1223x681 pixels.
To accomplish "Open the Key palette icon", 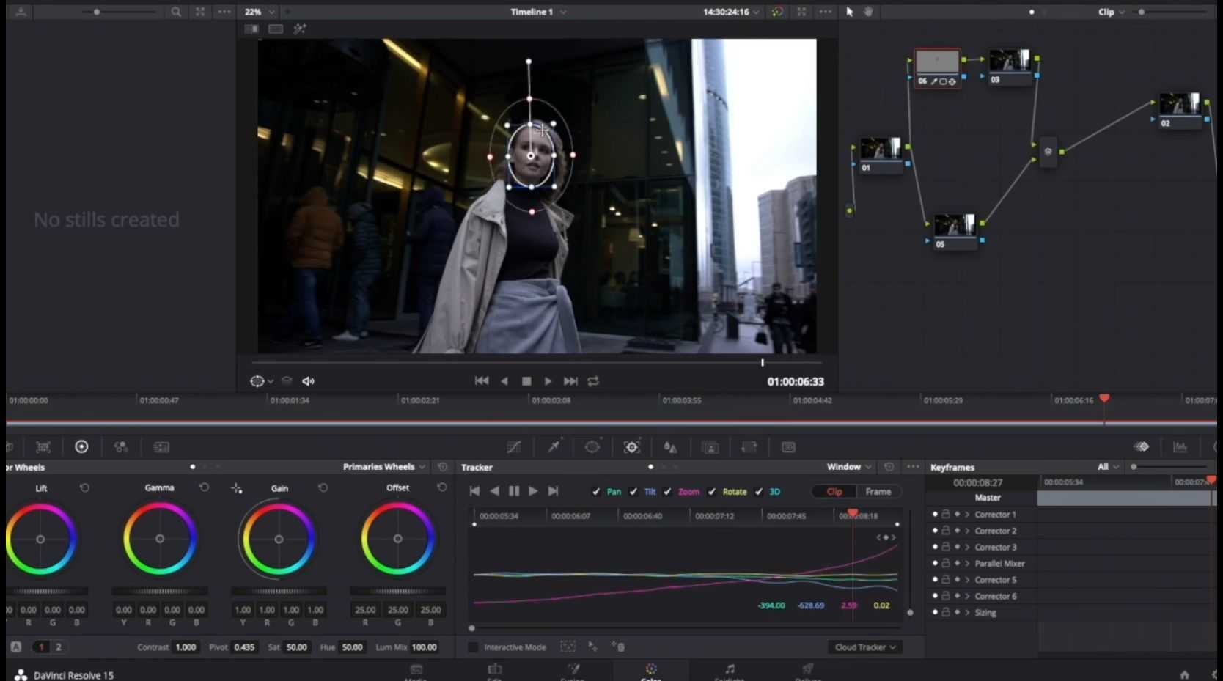I will click(710, 446).
